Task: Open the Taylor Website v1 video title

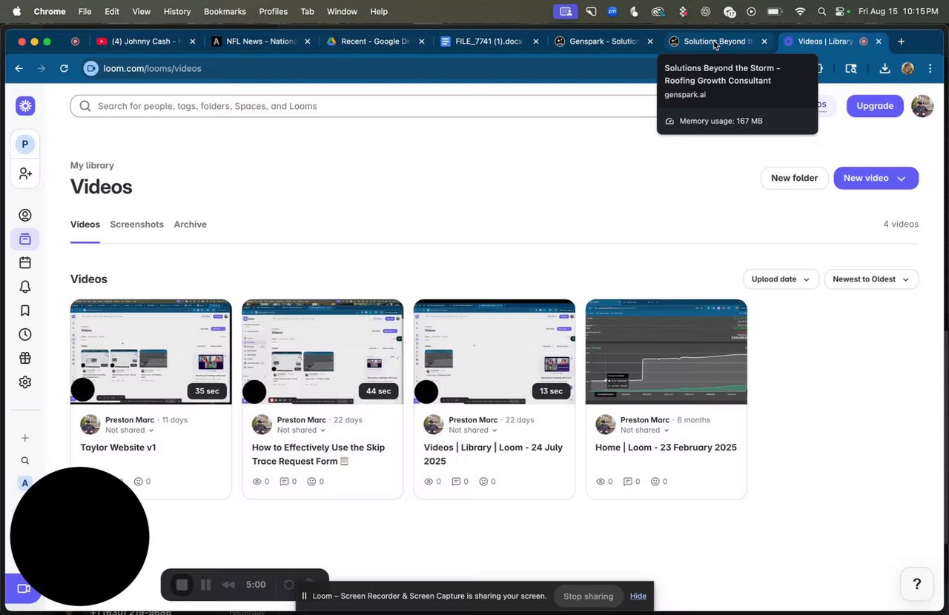Action: [x=118, y=448]
